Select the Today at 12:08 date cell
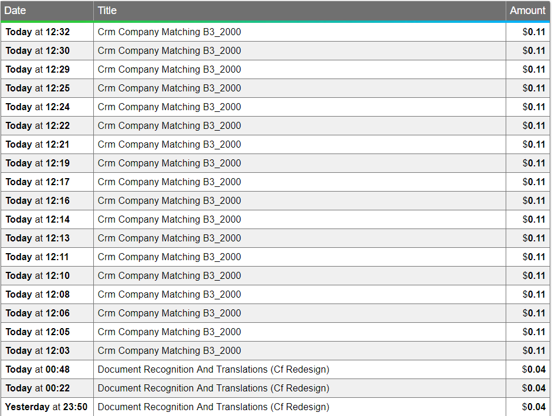The height and width of the screenshot is (416, 552). [38, 295]
